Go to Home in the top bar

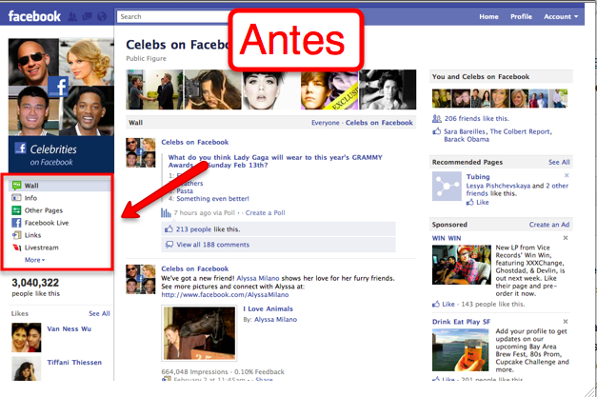coord(488,17)
